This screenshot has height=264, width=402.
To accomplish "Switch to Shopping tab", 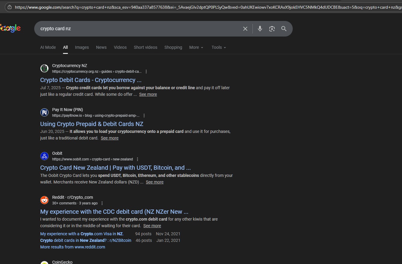I will point(173,47).
